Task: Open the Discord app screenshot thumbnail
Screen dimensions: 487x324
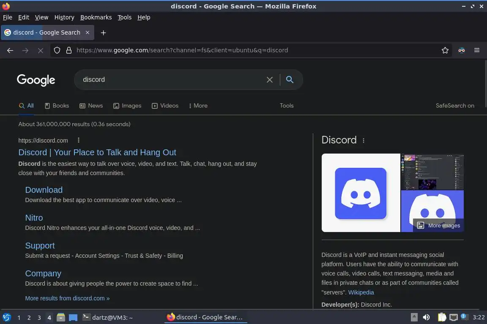Action: tap(432, 172)
